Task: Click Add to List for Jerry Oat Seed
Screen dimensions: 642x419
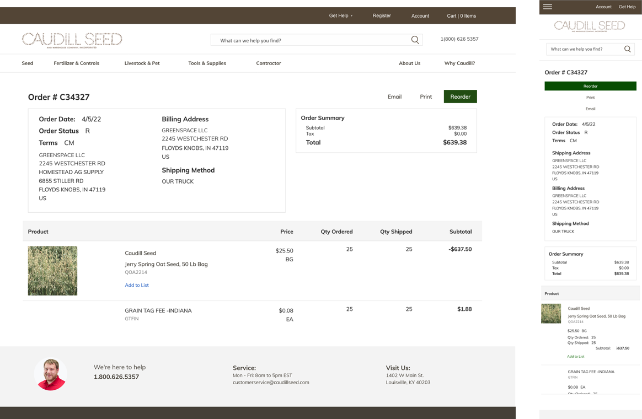Action: click(x=137, y=285)
